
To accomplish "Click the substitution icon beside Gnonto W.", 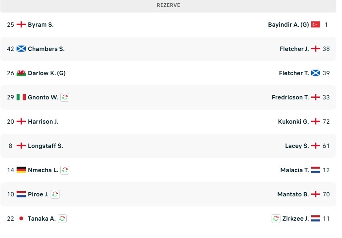I will click(x=65, y=97).
